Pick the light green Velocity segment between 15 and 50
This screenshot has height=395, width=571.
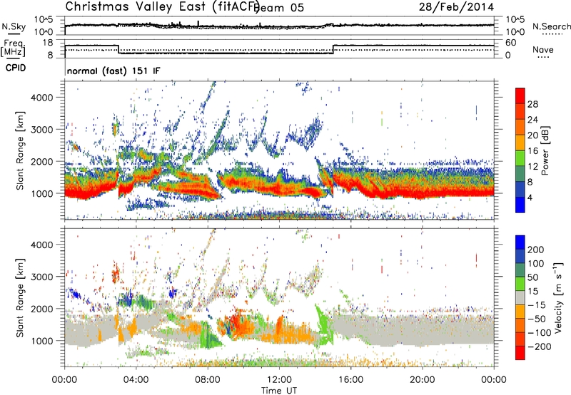tap(520, 284)
